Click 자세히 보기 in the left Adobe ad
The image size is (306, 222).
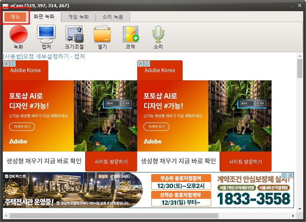click(22, 127)
